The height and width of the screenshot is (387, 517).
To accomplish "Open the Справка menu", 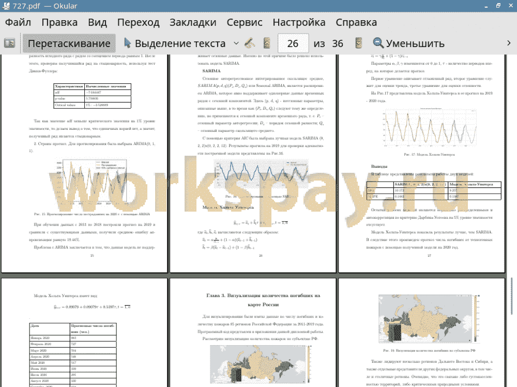I will pyautogui.click(x=356, y=22).
